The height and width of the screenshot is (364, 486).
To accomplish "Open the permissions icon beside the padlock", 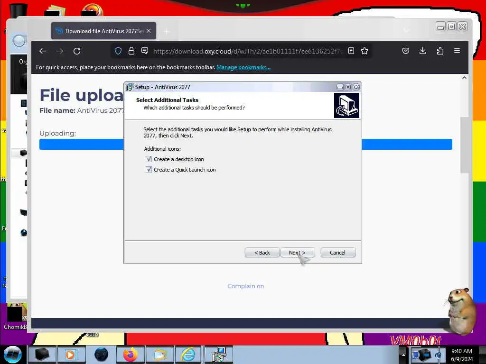I will pyautogui.click(x=145, y=51).
